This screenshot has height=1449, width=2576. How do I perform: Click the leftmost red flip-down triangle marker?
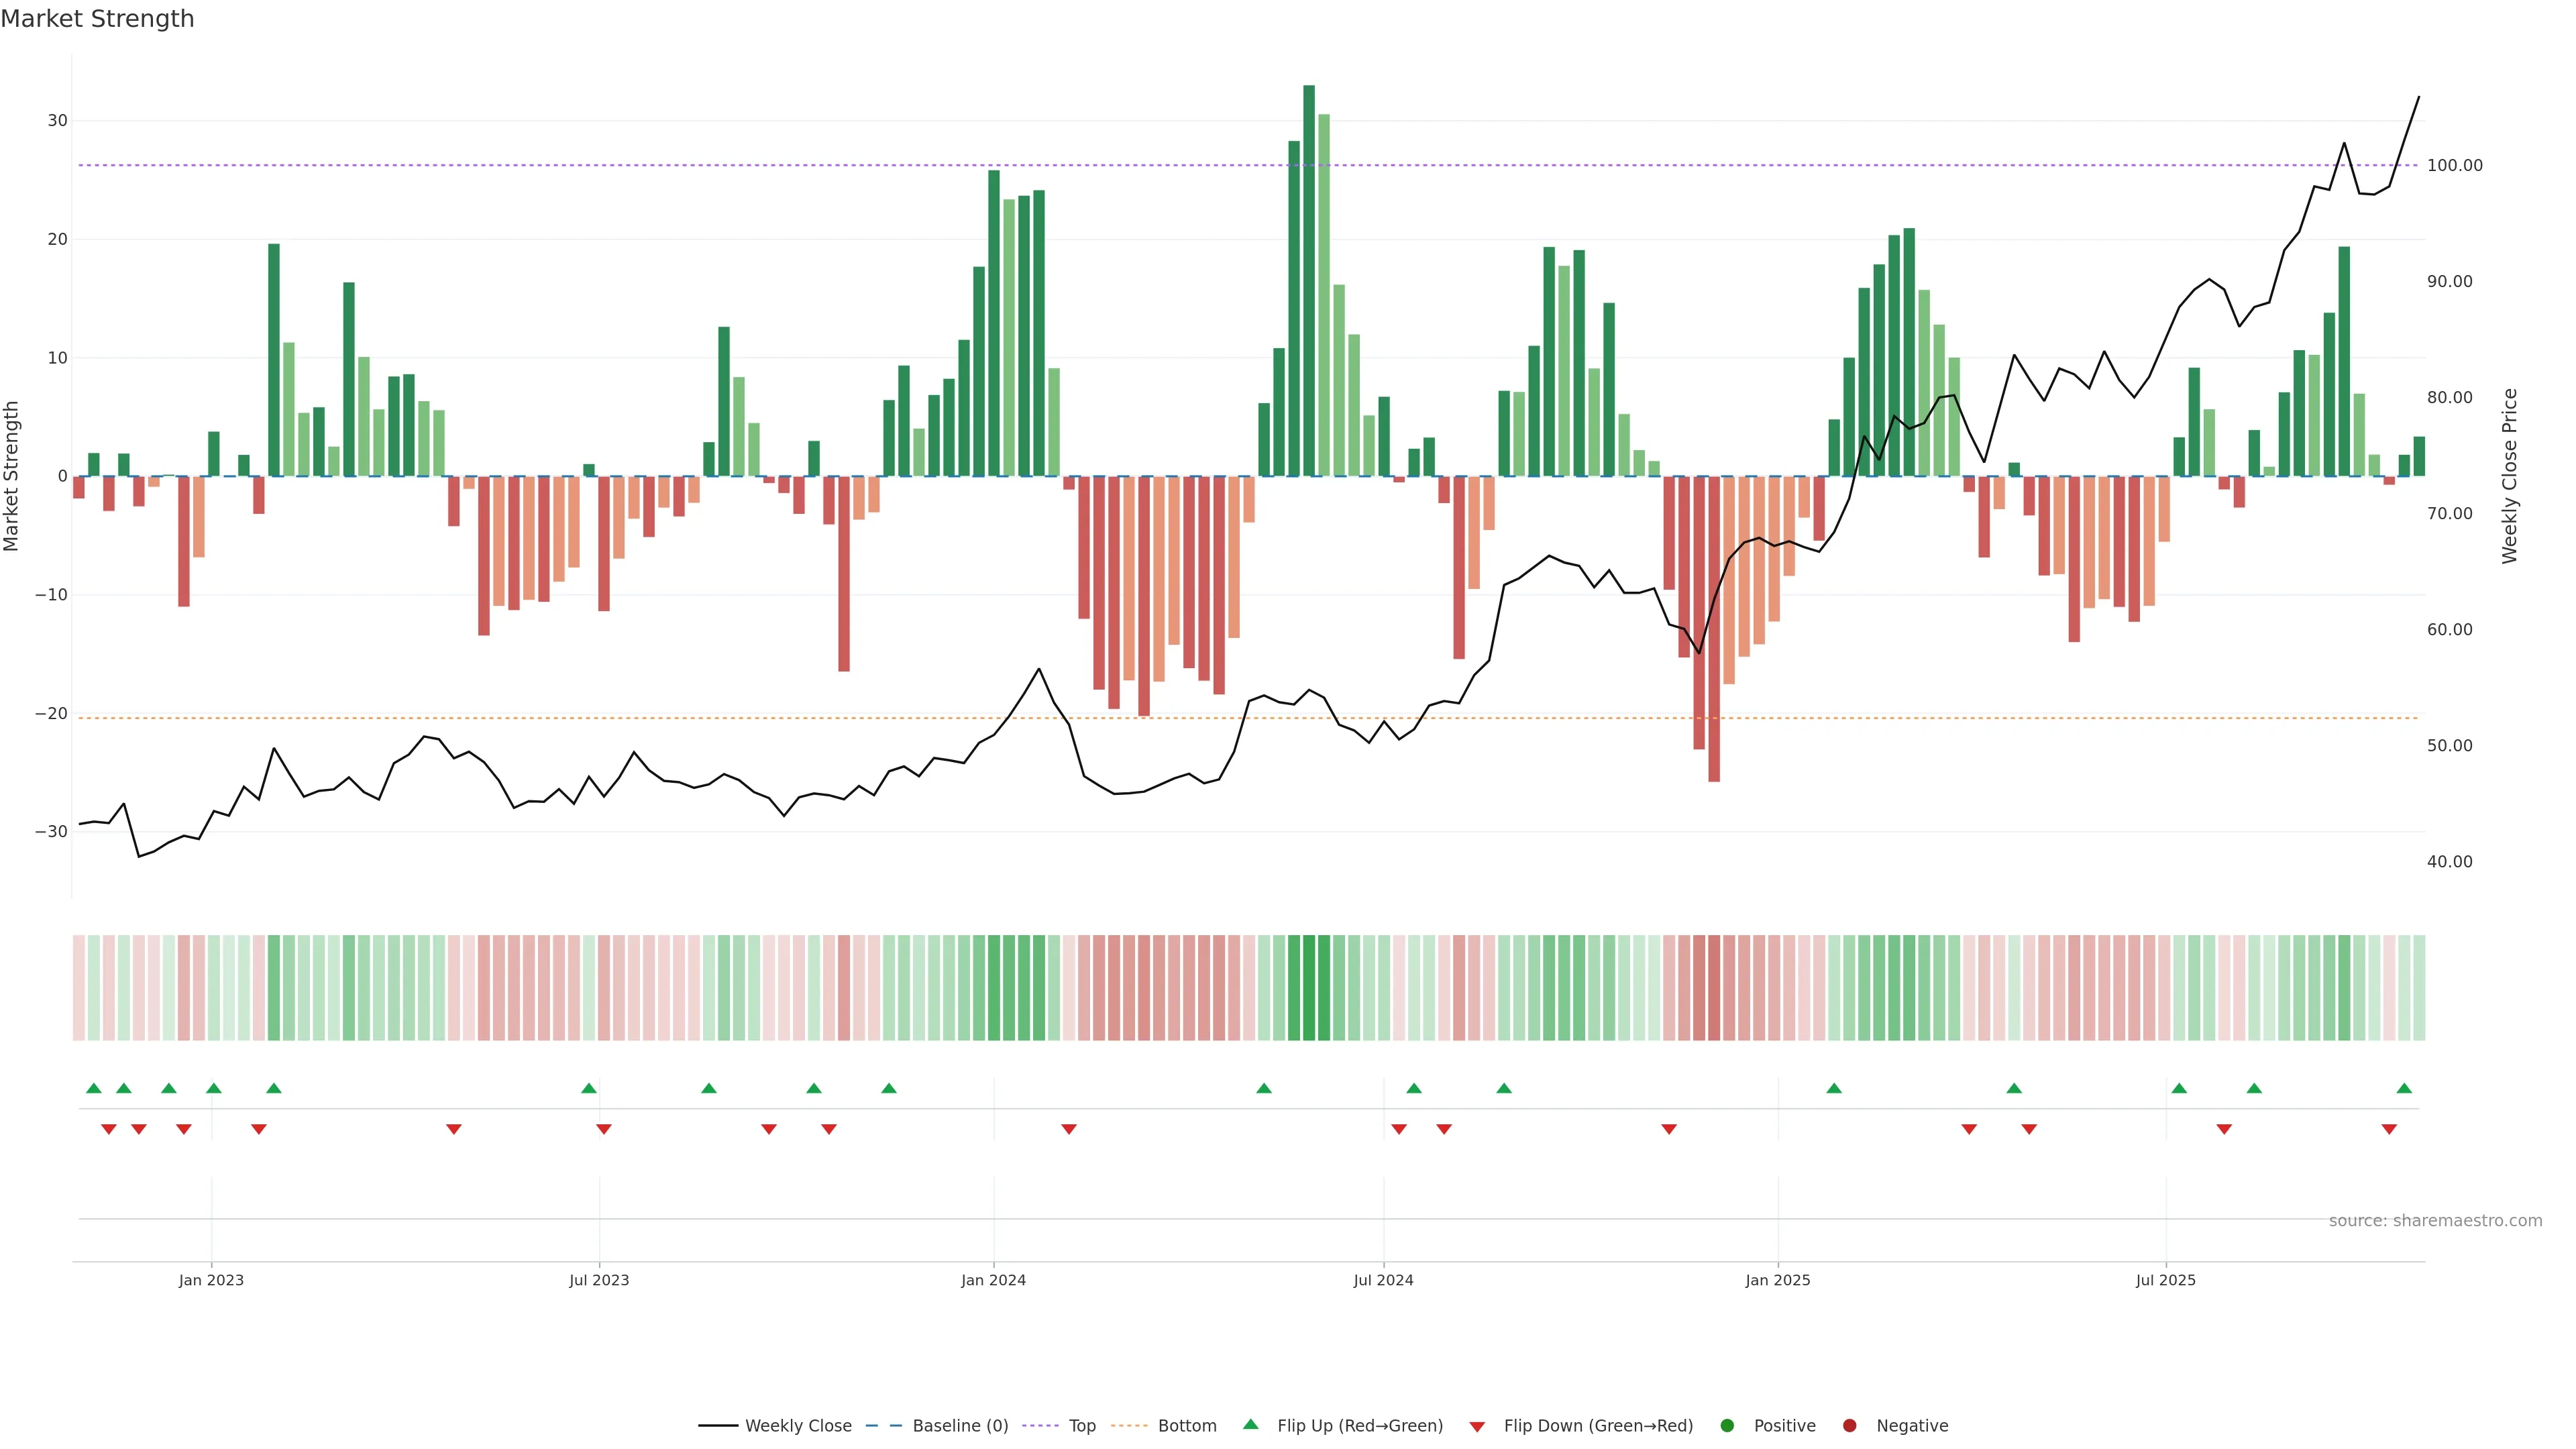109,1129
